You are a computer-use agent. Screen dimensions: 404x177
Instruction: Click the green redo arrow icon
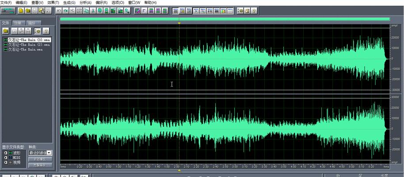66,11
